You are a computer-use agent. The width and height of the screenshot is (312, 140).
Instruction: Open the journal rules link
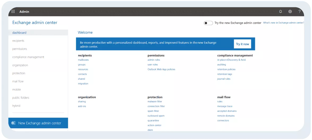point(224,79)
